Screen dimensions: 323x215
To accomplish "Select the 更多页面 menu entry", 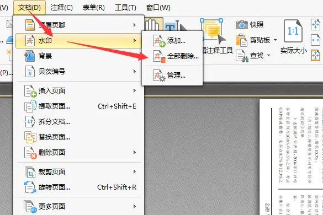I will click(x=78, y=206).
